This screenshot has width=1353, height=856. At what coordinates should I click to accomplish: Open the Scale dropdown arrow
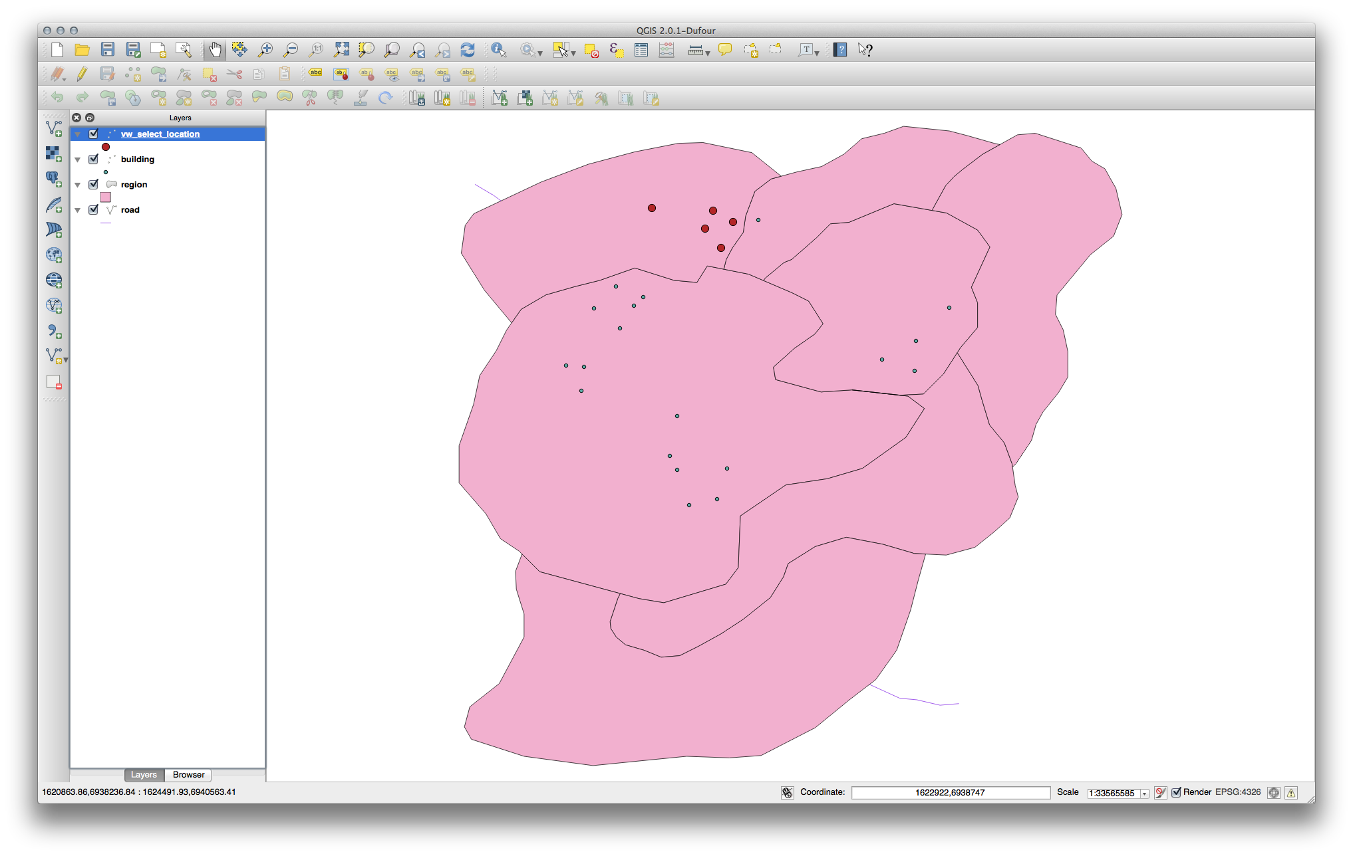pyautogui.click(x=1144, y=794)
